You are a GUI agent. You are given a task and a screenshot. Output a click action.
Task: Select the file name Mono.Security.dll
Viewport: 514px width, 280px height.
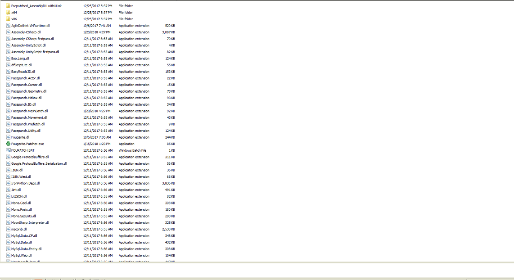tap(23, 216)
